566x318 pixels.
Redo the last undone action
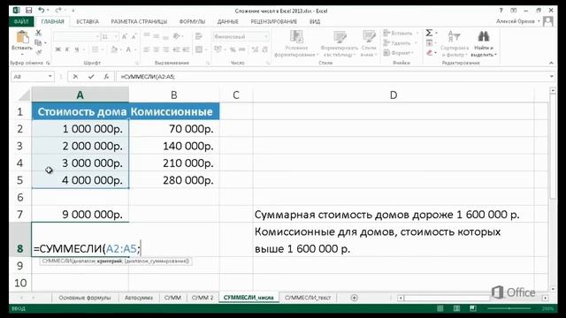click(x=58, y=11)
